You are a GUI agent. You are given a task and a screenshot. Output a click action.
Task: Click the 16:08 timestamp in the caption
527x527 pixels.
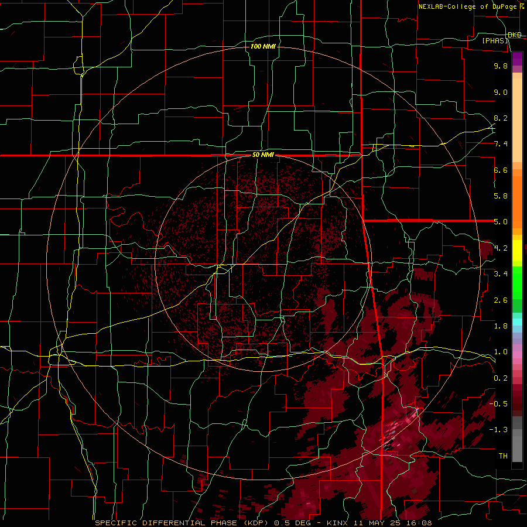coord(419,523)
